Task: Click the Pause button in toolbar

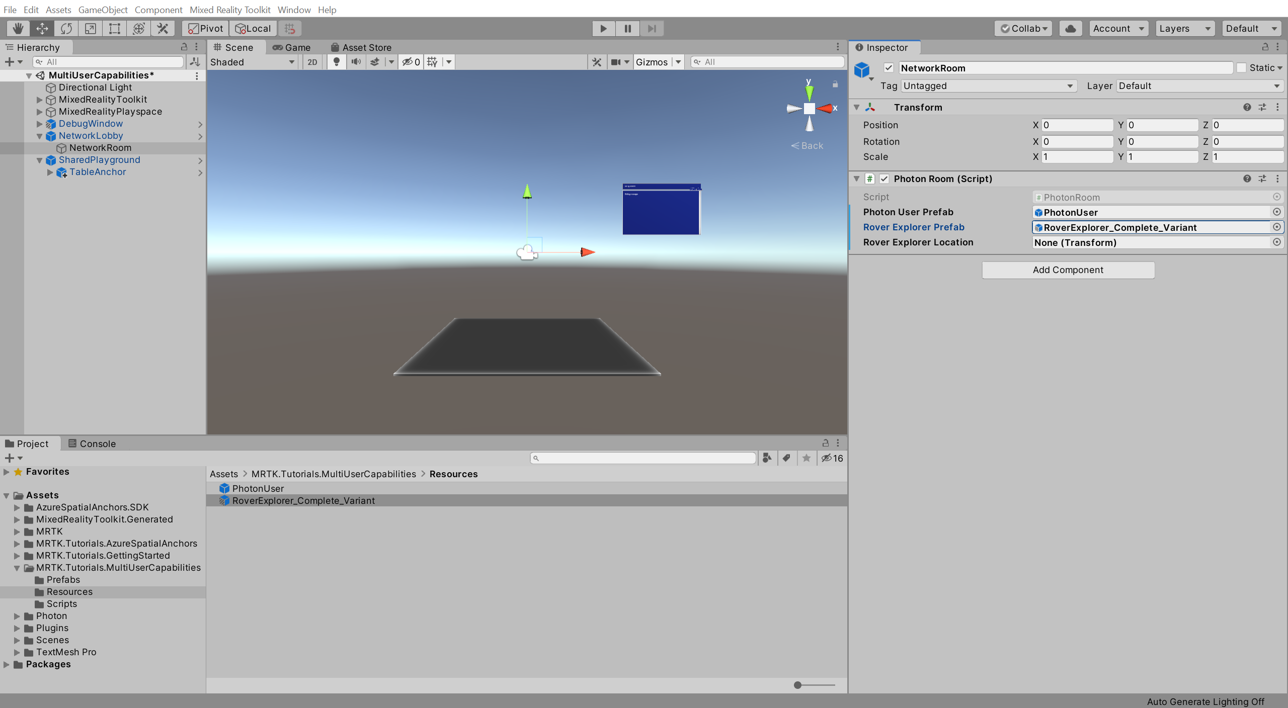Action: point(627,28)
